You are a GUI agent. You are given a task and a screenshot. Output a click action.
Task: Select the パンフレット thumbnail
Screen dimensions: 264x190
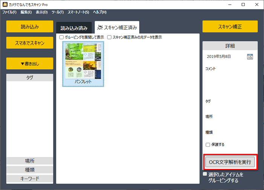[83, 64]
